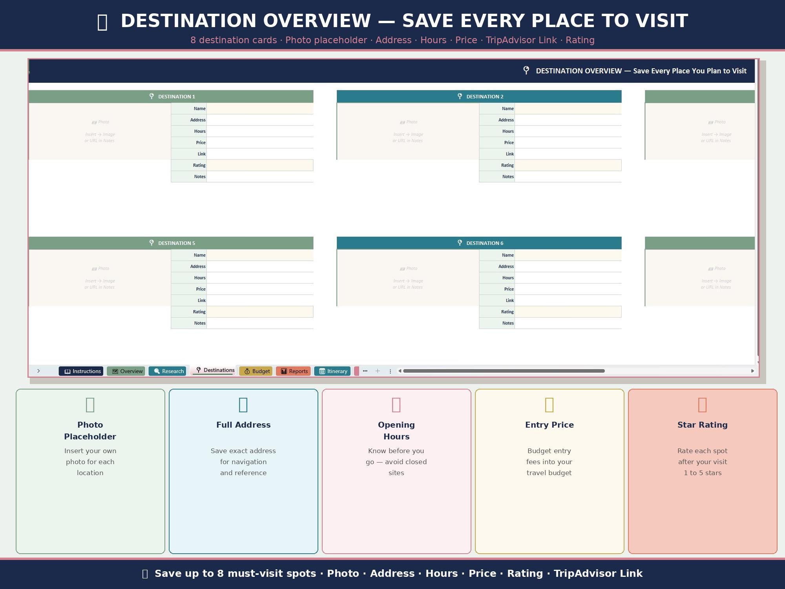This screenshot has height=589, width=785.
Task: Click the horizontal scrollbar left arrow
Action: click(400, 371)
